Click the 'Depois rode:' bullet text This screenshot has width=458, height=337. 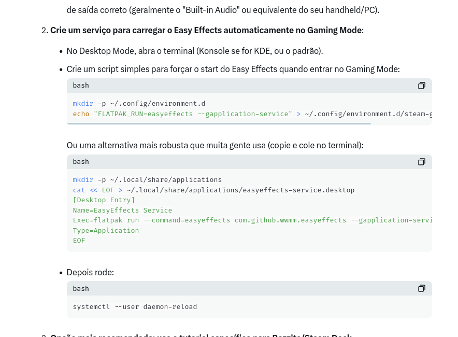(x=90, y=272)
